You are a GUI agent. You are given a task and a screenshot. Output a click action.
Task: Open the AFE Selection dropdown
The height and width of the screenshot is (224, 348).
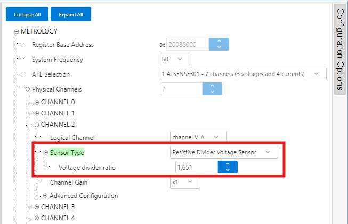point(242,74)
